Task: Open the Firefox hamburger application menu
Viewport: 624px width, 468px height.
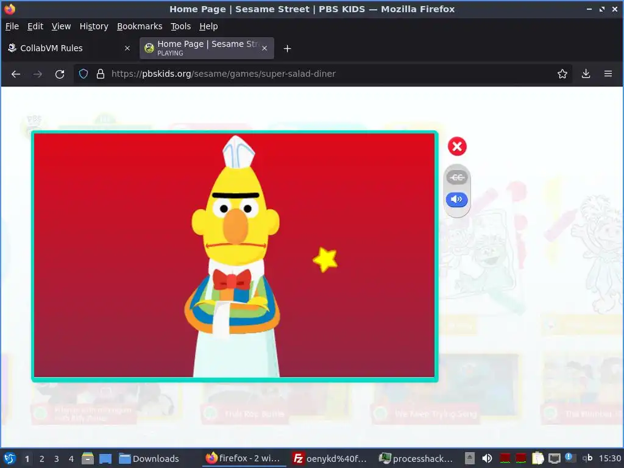Action: [608, 74]
